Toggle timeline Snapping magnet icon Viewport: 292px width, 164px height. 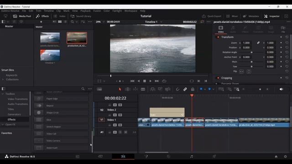point(177,89)
